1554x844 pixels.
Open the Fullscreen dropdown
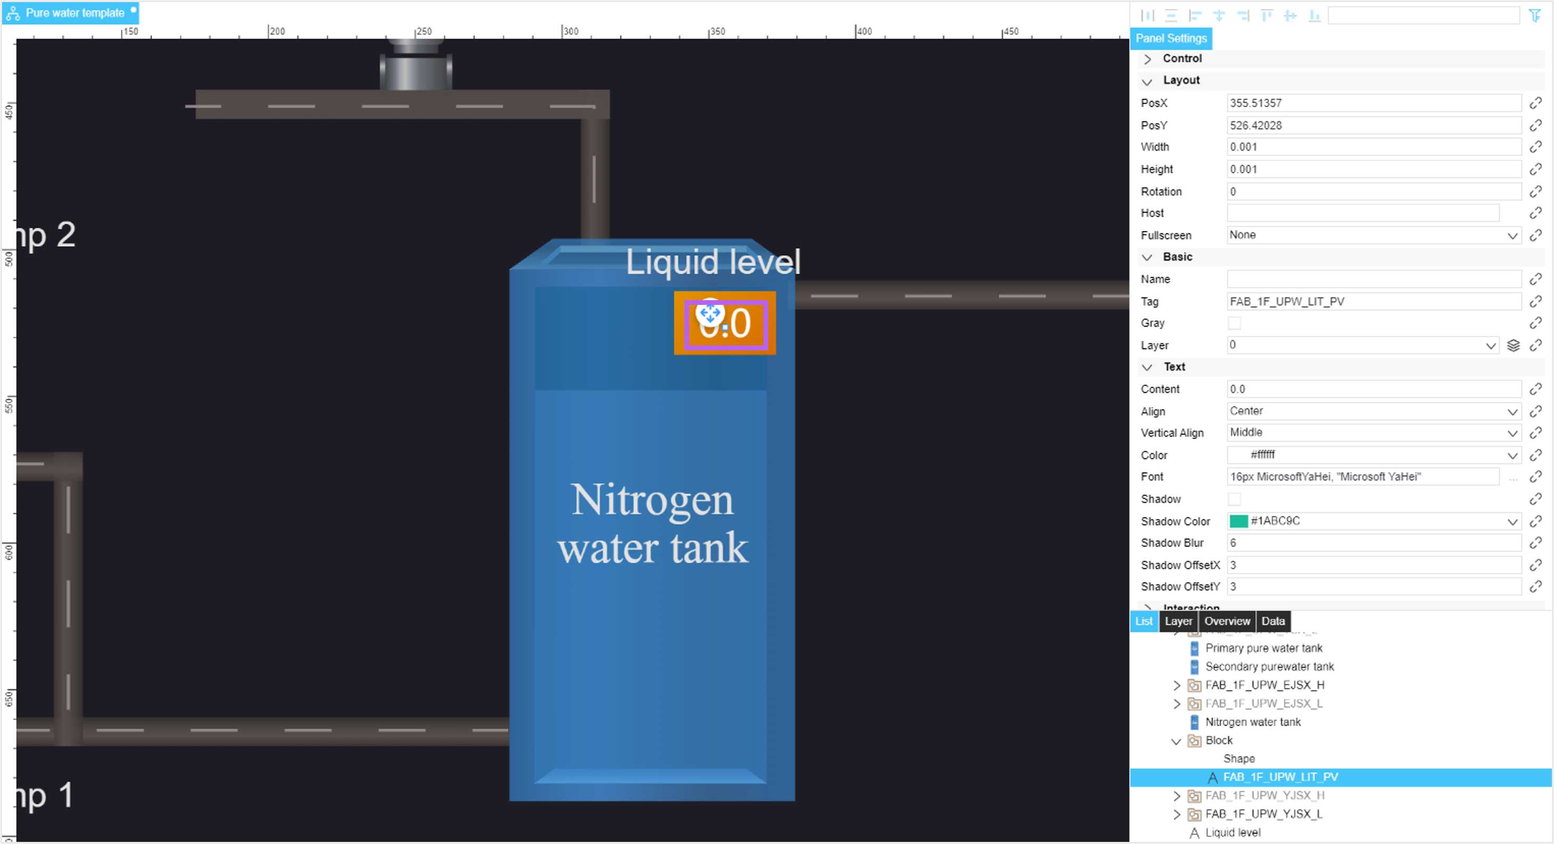click(1374, 235)
